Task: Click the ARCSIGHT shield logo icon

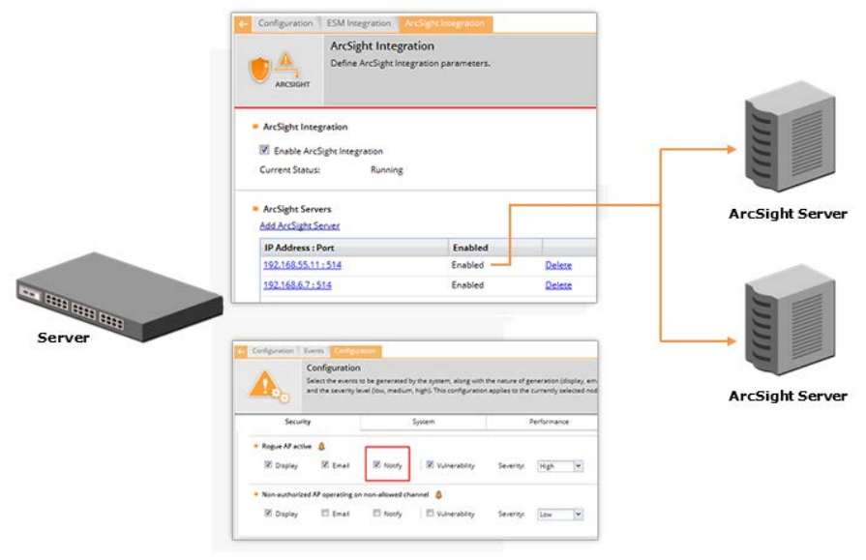Action: tap(279, 71)
